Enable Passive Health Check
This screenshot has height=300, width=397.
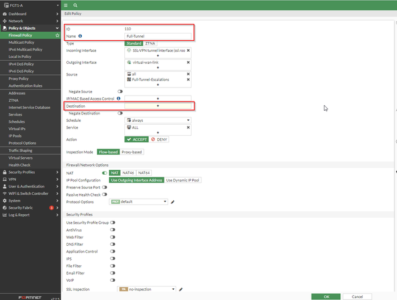(x=104, y=195)
